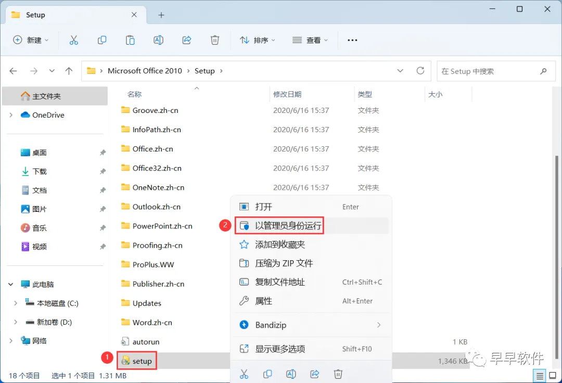
Task: Close the Setup tab
Action: click(x=134, y=15)
